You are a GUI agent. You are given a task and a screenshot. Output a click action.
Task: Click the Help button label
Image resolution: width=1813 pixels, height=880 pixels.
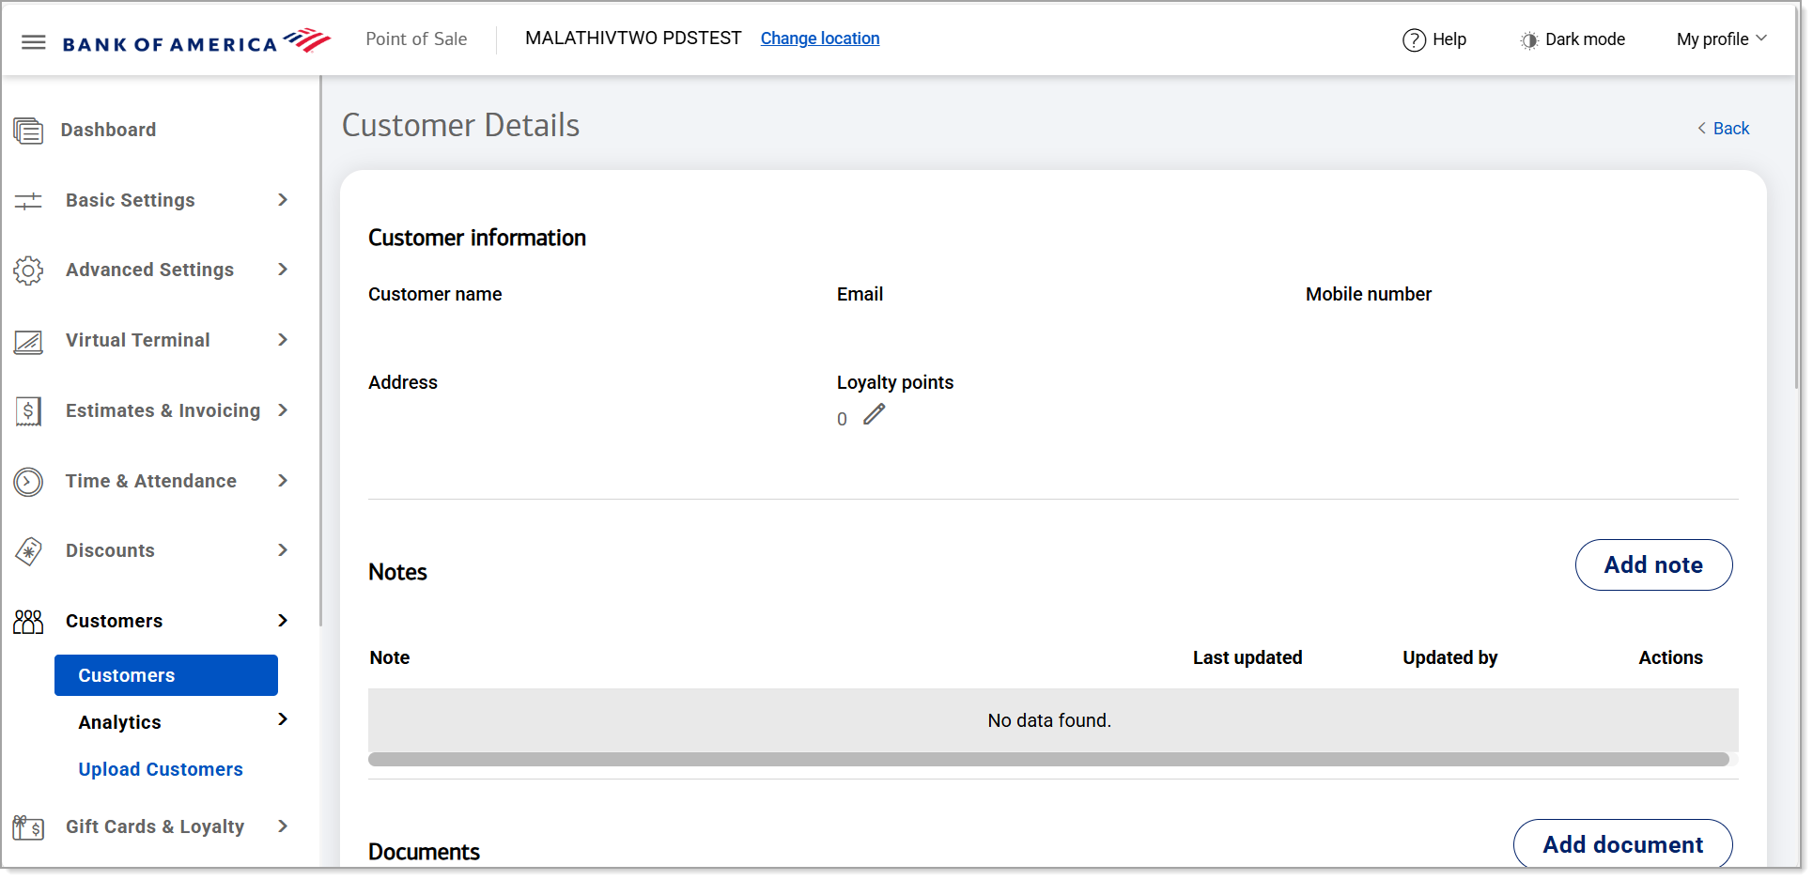point(1449,39)
